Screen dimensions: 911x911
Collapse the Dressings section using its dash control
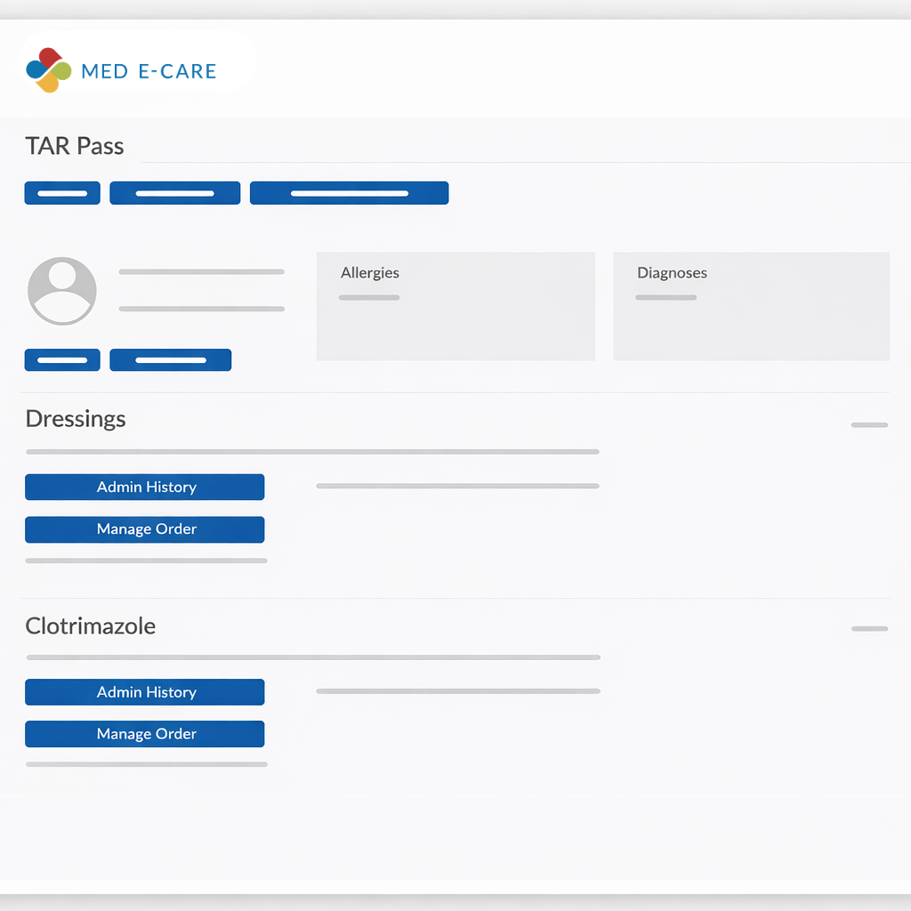pos(869,425)
